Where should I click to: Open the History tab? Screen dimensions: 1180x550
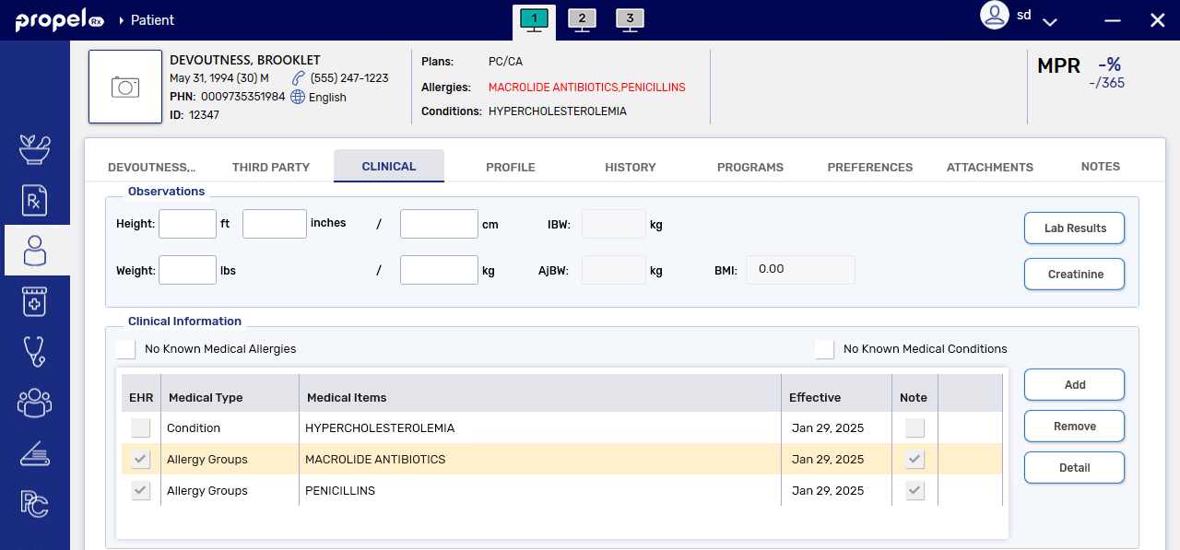(x=631, y=167)
